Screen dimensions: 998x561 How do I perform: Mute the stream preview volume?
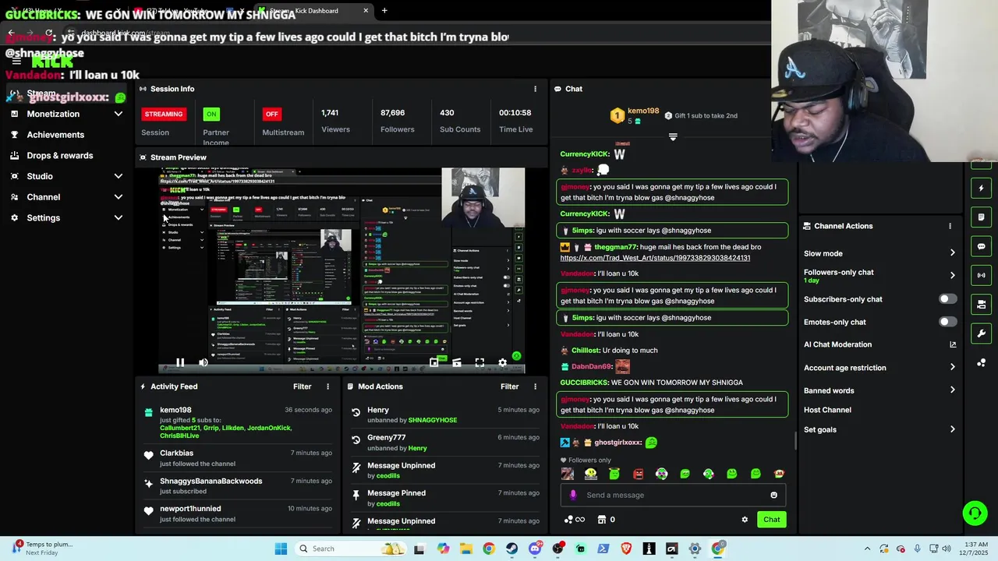(203, 362)
